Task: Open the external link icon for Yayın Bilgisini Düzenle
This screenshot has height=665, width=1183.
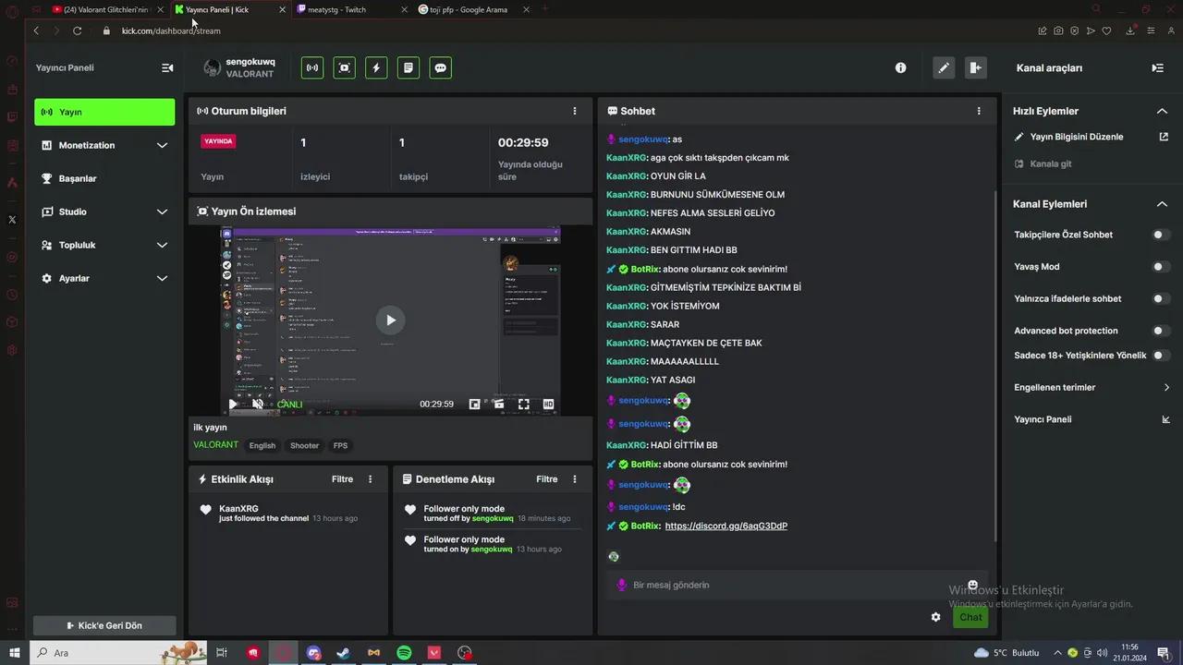Action: point(1164,137)
